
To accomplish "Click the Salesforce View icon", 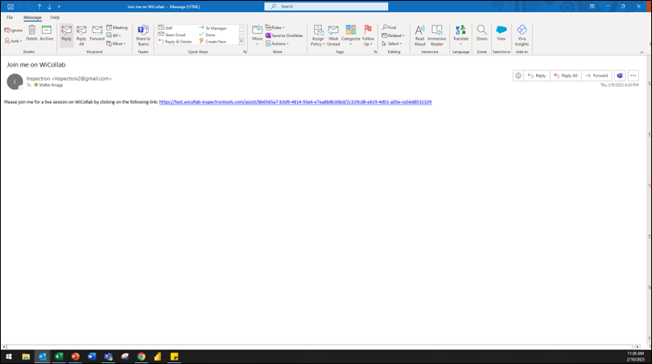I will [x=501, y=32].
